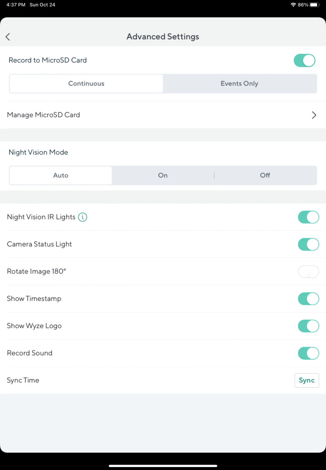
Task: Tap the Manage MicroSD Card row
Action: coord(43,115)
